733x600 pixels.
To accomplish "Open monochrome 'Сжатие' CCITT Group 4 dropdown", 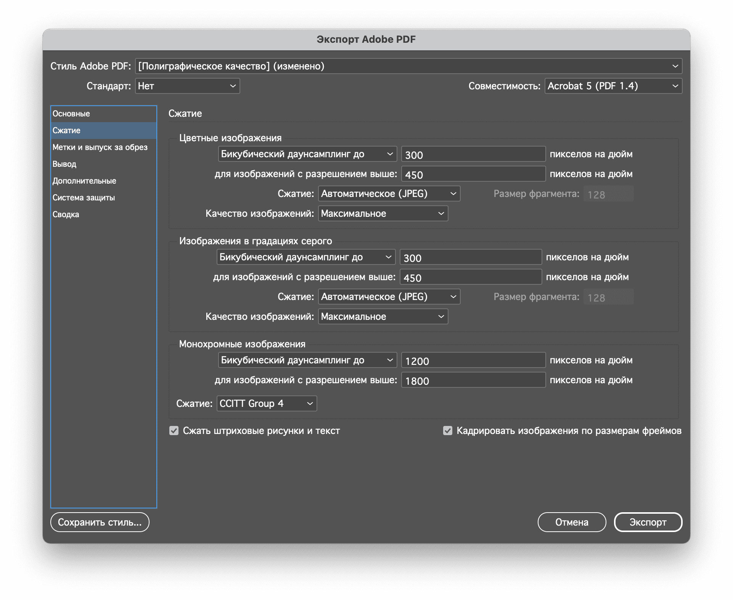I will [267, 404].
